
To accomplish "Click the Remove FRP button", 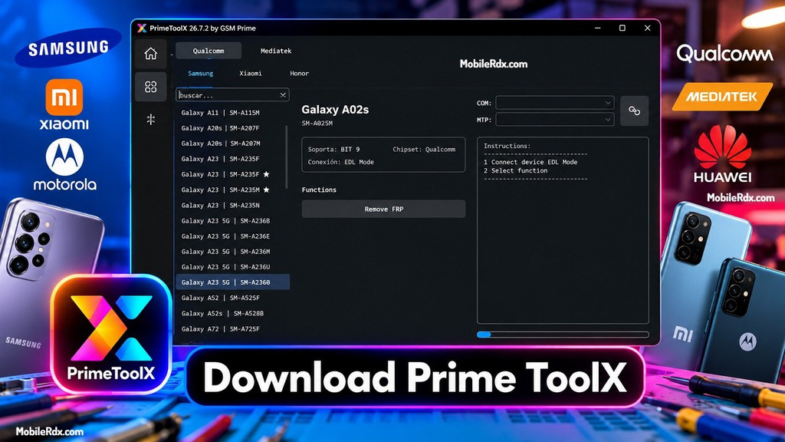I will point(383,209).
